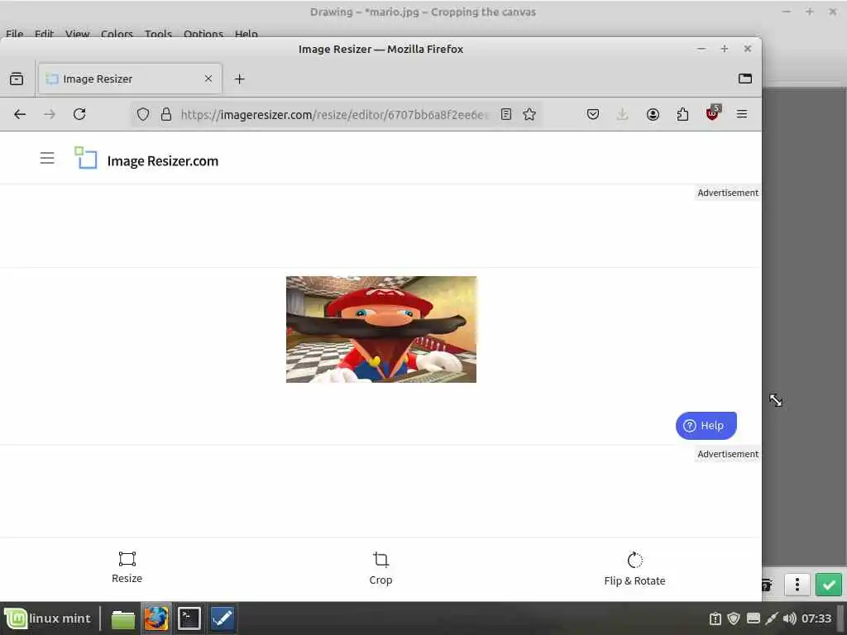847x635 pixels.
Task: Open the Firefox downloads icon
Action: pos(622,114)
